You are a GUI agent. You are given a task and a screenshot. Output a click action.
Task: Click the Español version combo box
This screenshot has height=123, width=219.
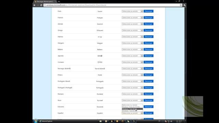tap(132, 113)
